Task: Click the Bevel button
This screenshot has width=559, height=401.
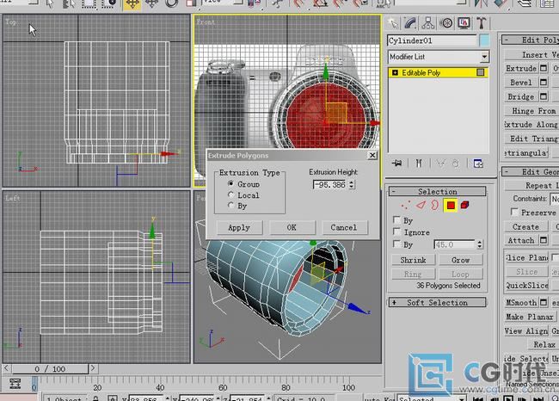Action: tap(521, 83)
